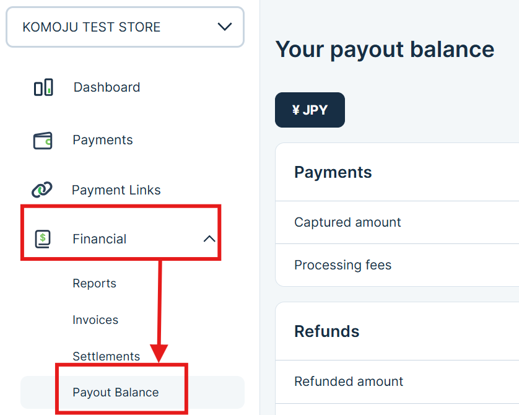Open Reports under Financial

94,283
